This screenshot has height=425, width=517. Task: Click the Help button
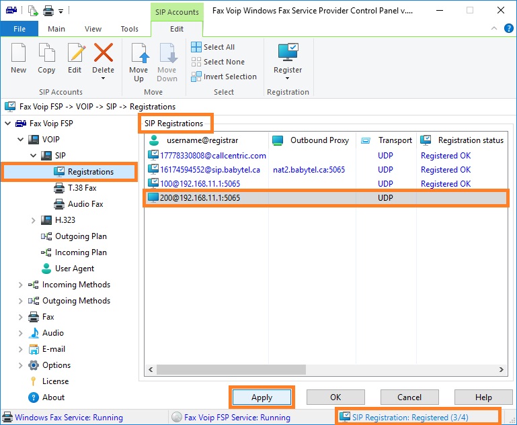[483, 397]
